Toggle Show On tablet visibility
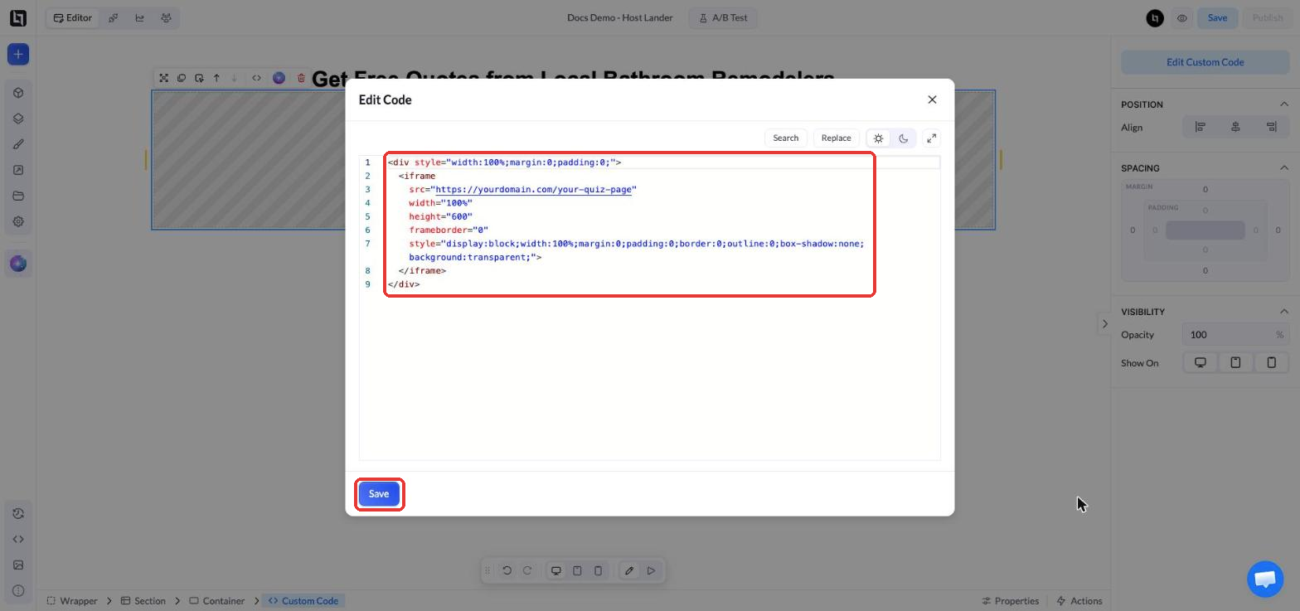The height and width of the screenshot is (611, 1300). click(x=1235, y=362)
